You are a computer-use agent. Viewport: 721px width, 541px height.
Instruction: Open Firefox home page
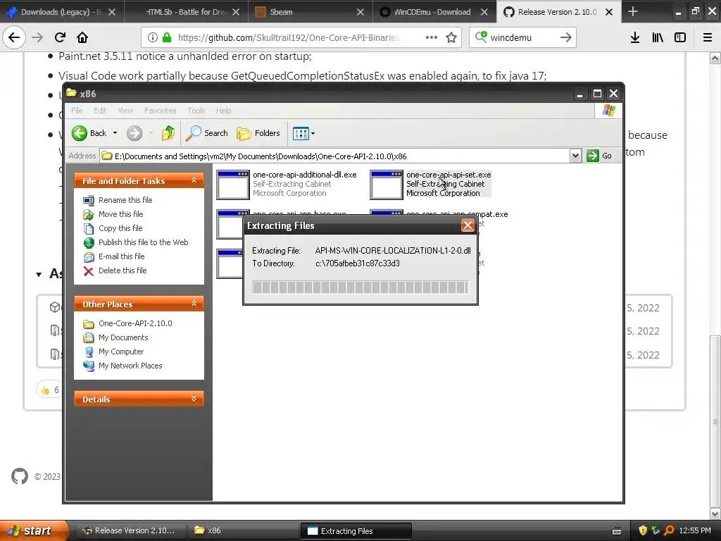click(82, 38)
